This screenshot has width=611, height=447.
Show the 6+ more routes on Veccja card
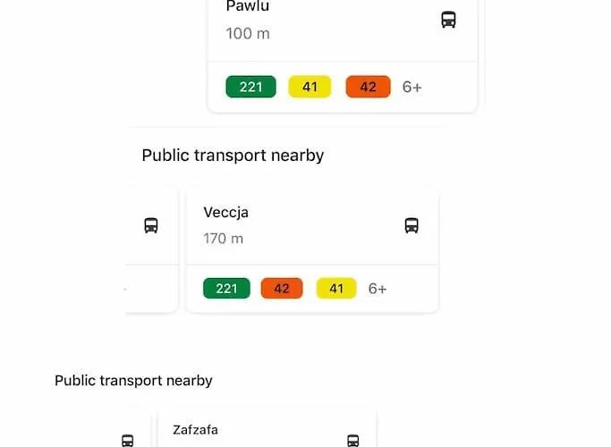pos(378,289)
